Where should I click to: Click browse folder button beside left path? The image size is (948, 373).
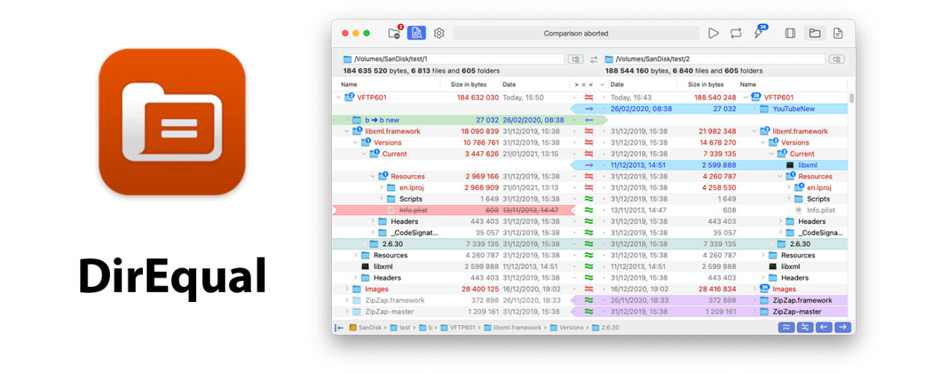(575, 59)
